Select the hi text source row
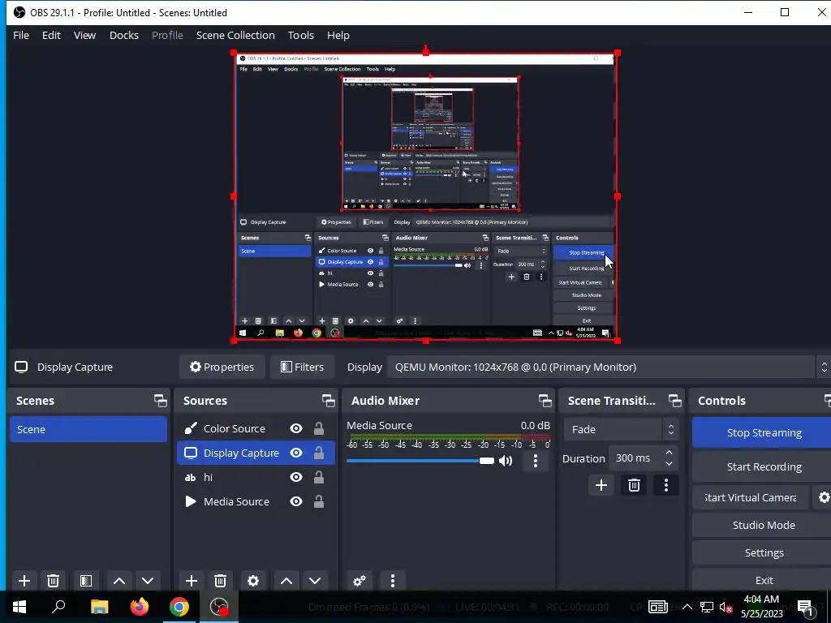The height and width of the screenshot is (623, 831). (256, 477)
